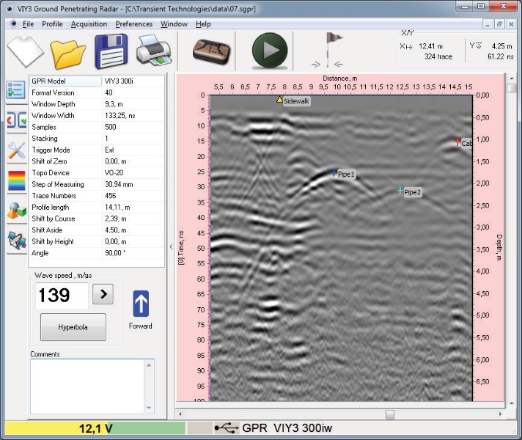Print using the printer icon
522x440 pixels.
(x=154, y=50)
